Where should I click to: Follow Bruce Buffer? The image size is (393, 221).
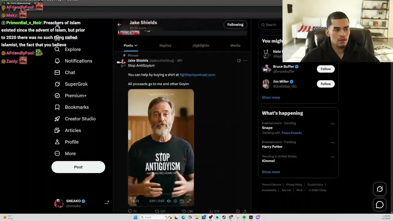(x=326, y=69)
